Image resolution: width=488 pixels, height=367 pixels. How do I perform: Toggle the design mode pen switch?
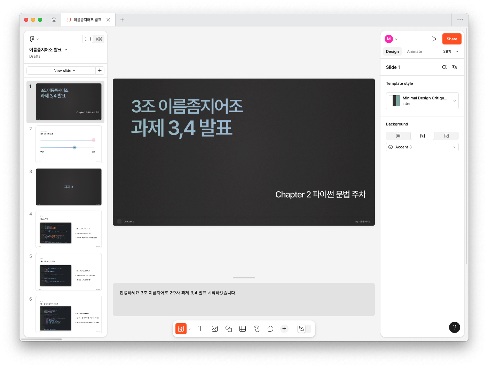[304, 329]
